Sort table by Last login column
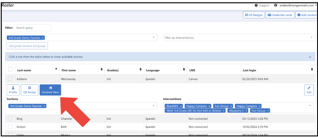The height and width of the screenshot is (138, 318). click(312, 69)
